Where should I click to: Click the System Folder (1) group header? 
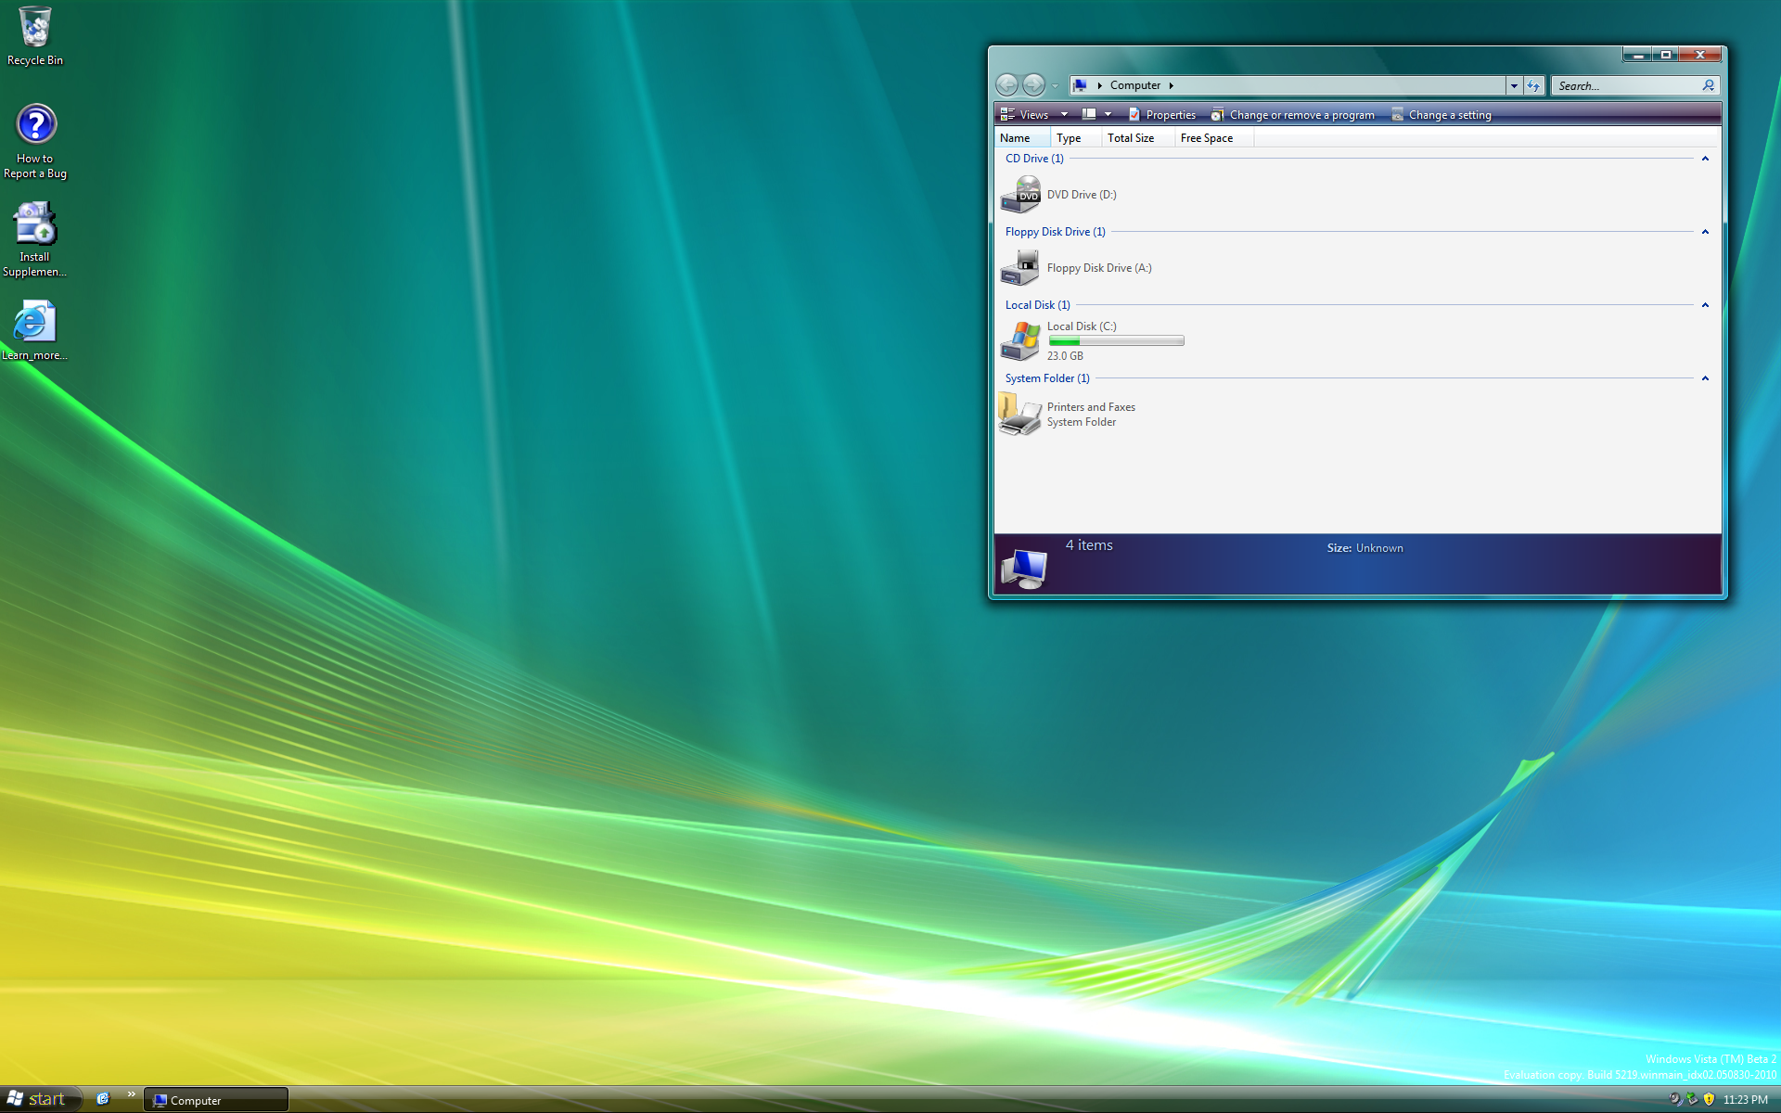1047,378
